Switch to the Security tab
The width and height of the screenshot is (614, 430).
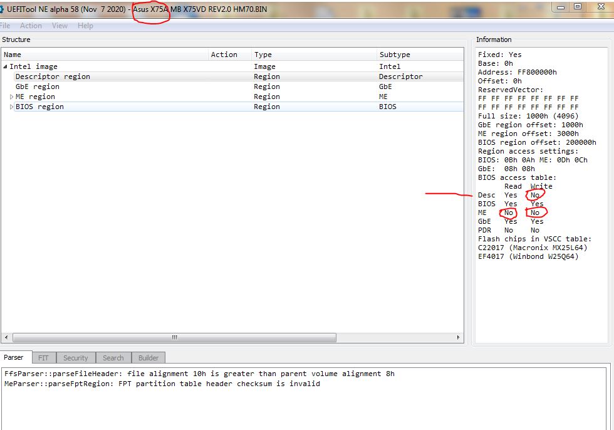click(x=76, y=357)
